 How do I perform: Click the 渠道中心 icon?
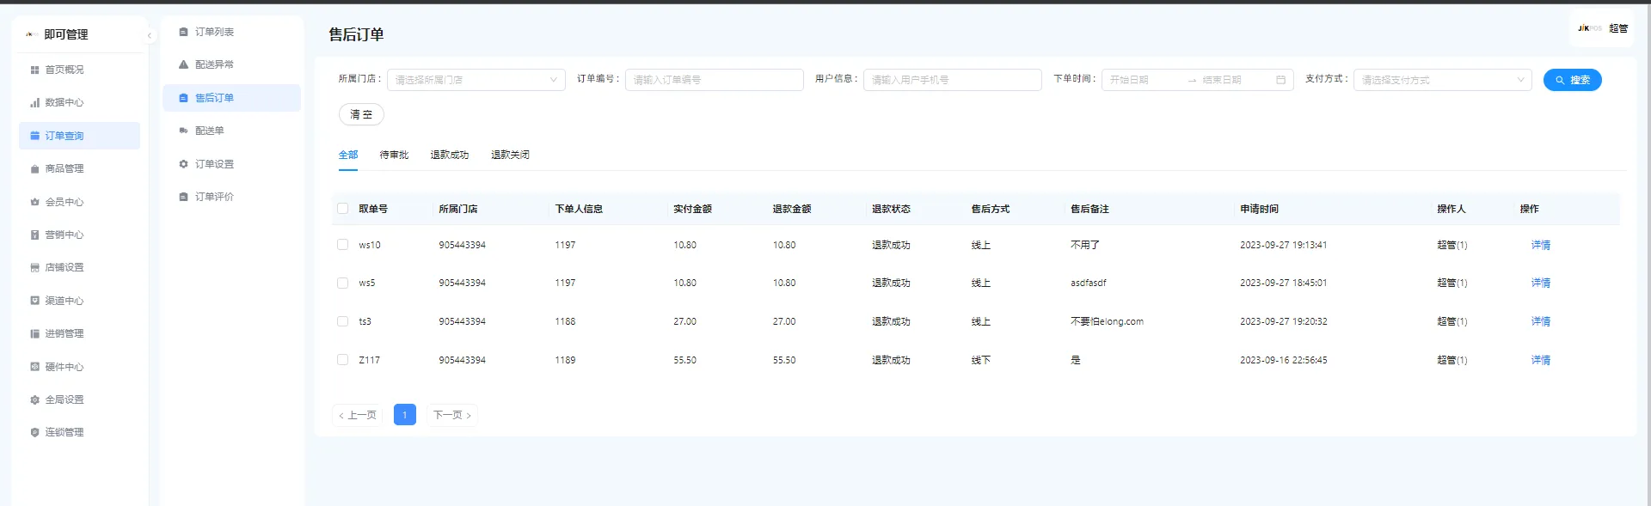coord(34,301)
